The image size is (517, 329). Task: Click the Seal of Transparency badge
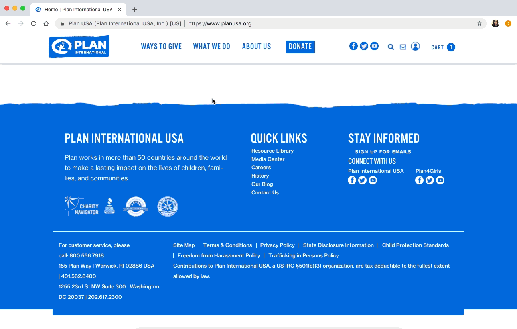tap(168, 206)
